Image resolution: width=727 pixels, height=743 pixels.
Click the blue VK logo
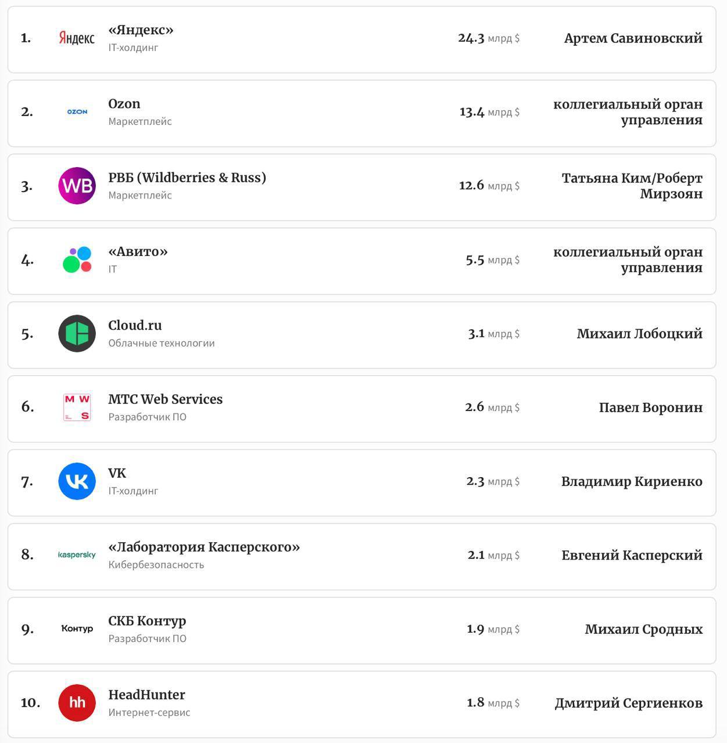coord(77,481)
